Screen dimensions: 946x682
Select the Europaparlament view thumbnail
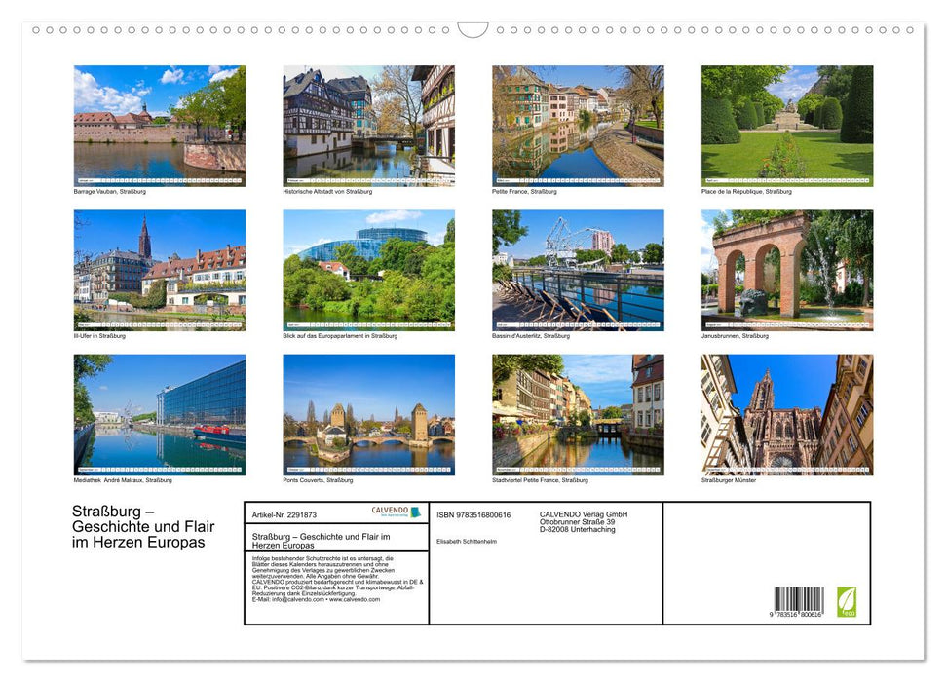point(368,271)
